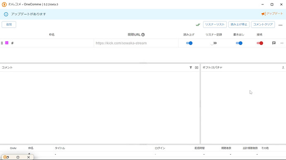Click the pin icon in the ギフト/スパチャ panel
Screen dimensions: 286x160
[283, 68]
